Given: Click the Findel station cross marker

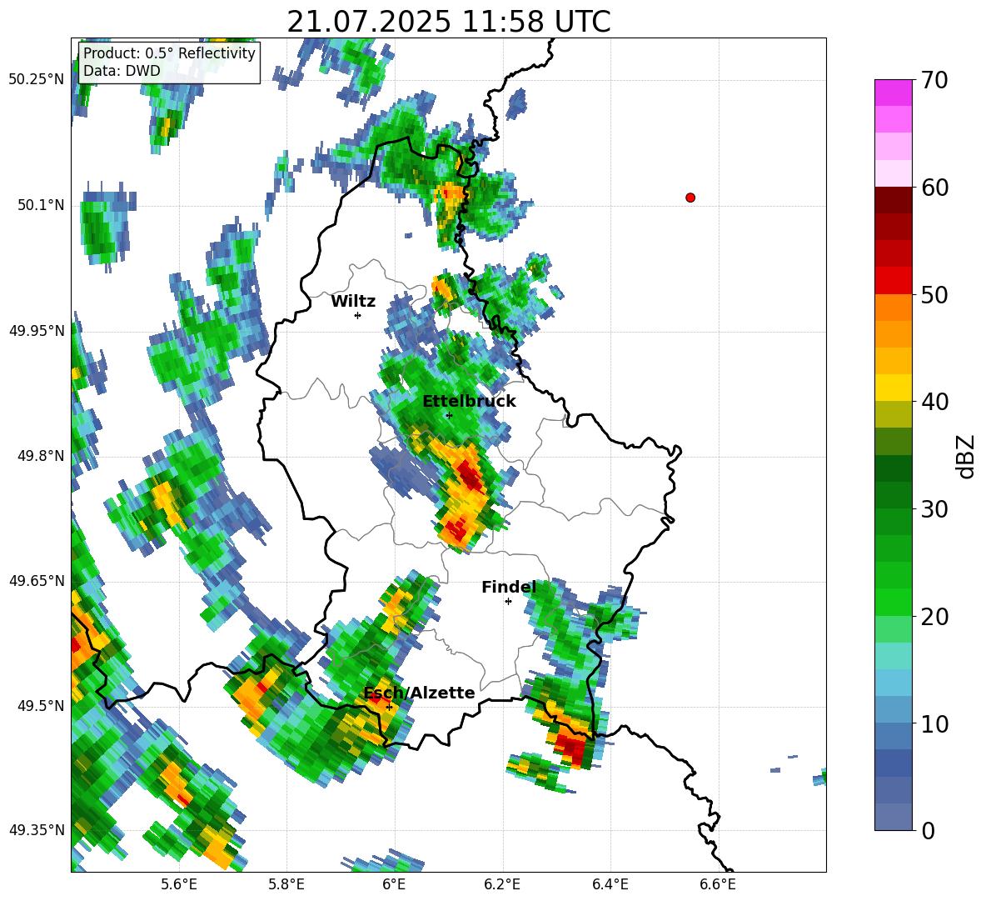Looking at the screenshot, I should (508, 601).
